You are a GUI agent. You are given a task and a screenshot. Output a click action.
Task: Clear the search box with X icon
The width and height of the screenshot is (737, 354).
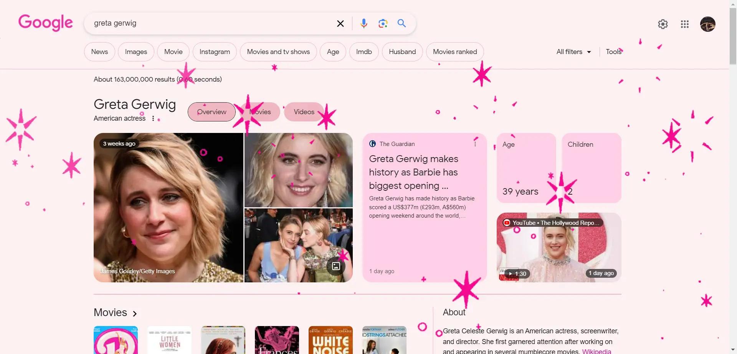click(340, 23)
